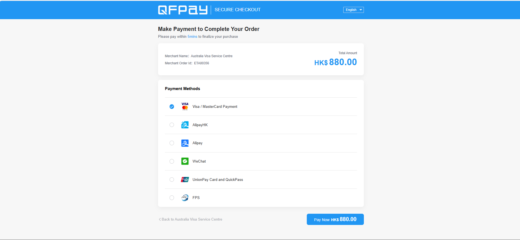Go back to Australia Visa Service Centre

(x=192, y=219)
